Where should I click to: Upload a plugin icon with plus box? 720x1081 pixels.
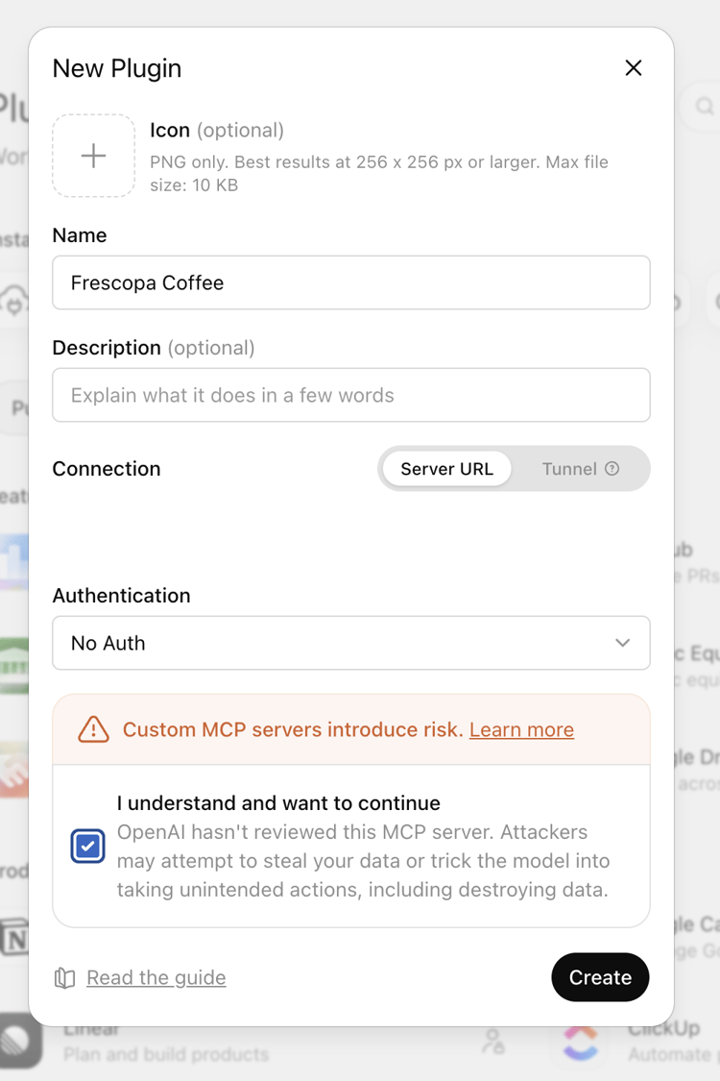(94, 156)
